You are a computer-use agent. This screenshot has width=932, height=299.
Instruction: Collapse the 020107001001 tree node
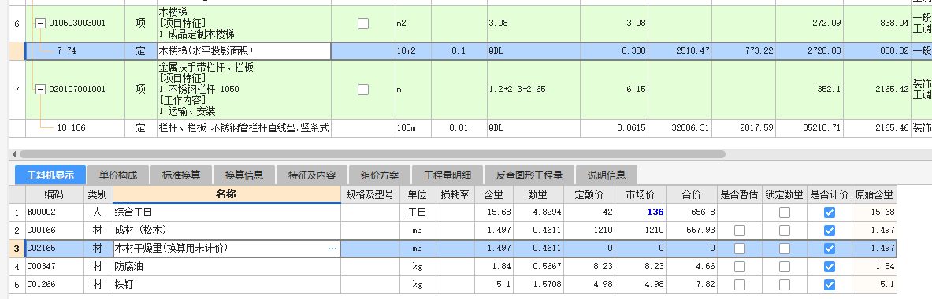click(x=40, y=90)
